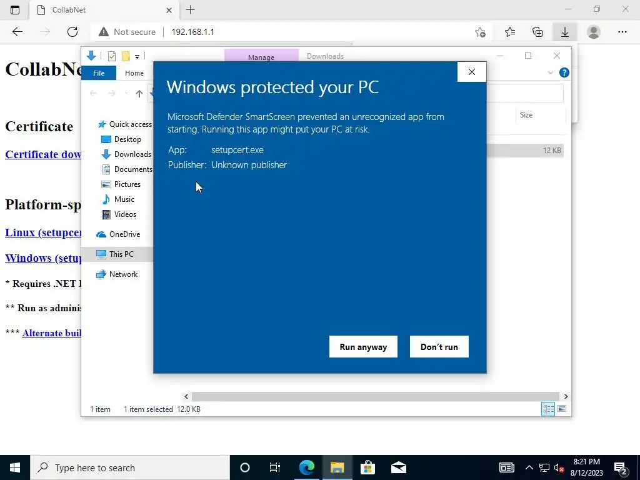Open News and interests taskbar icon
This screenshot has height=480, width=640.
click(506, 467)
